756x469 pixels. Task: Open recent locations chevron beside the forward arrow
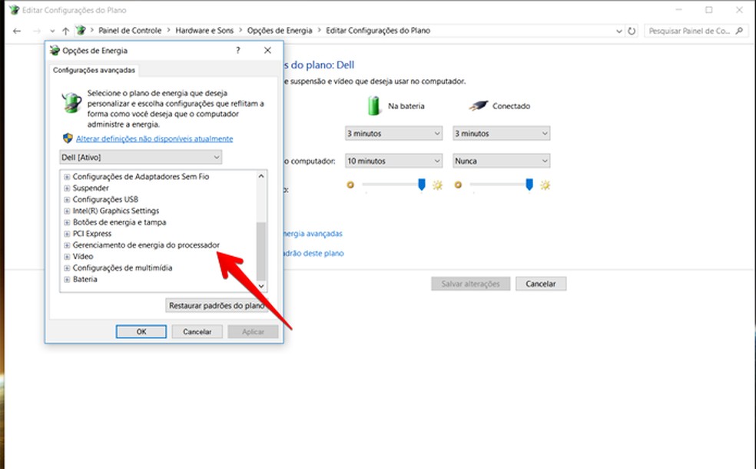(52, 31)
